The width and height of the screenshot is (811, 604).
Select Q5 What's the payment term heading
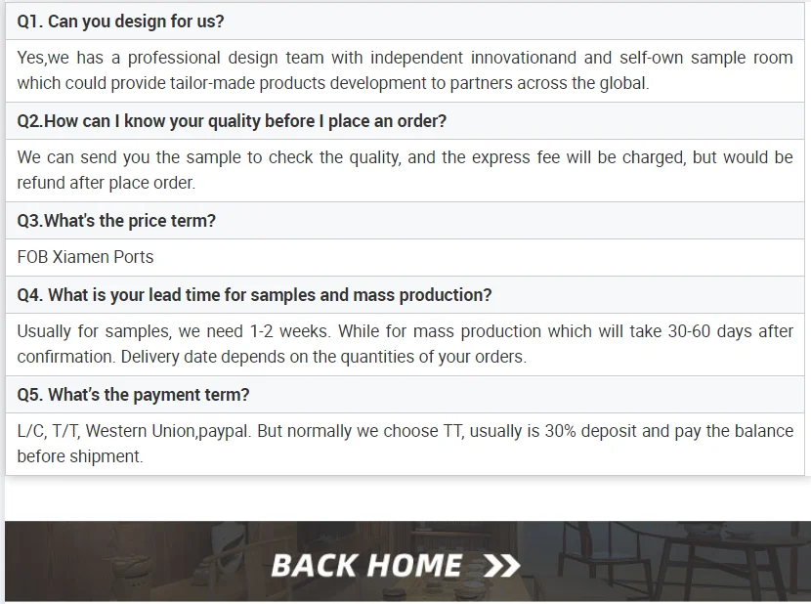point(133,395)
